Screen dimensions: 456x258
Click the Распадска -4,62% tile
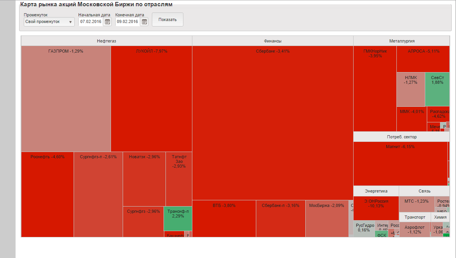tap(438, 115)
